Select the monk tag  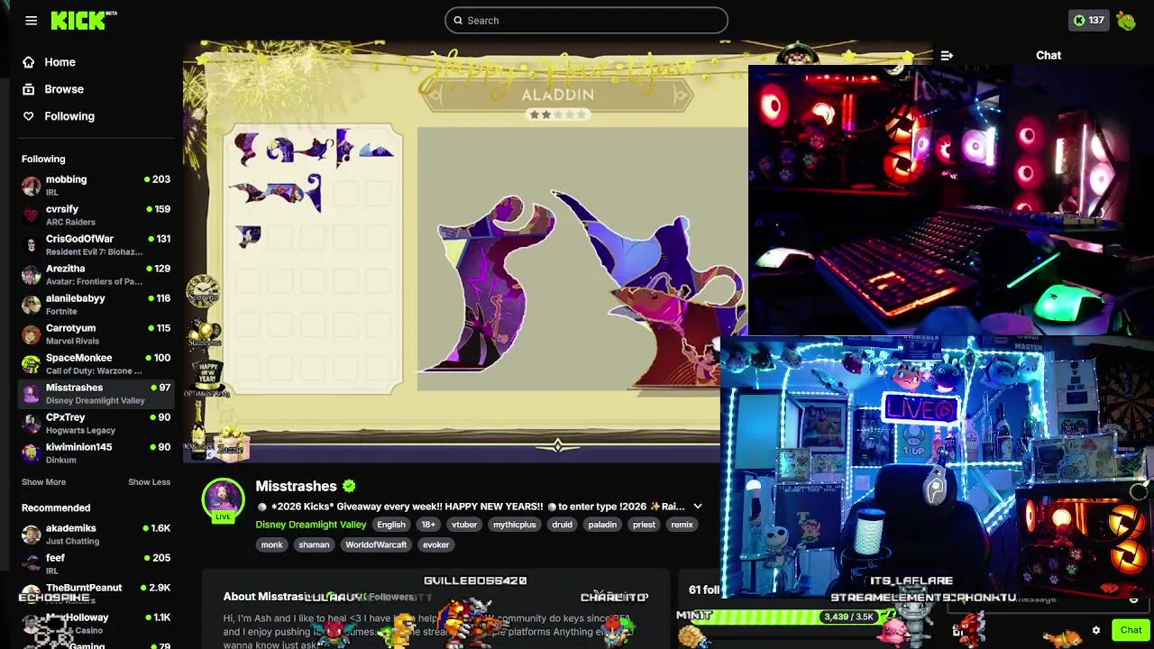pos(271,544)
